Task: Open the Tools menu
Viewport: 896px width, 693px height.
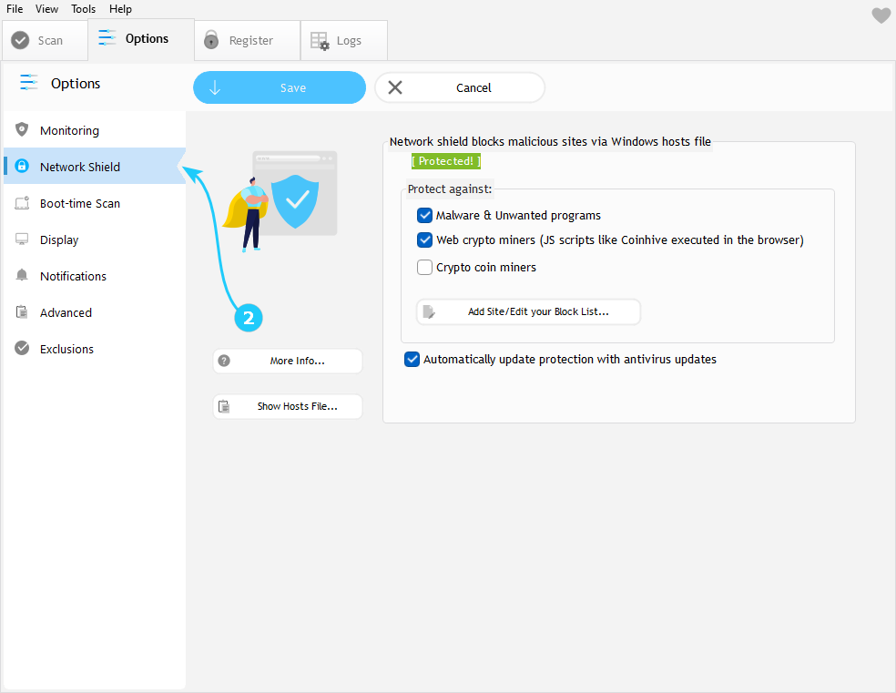Action: coord(83,9)
